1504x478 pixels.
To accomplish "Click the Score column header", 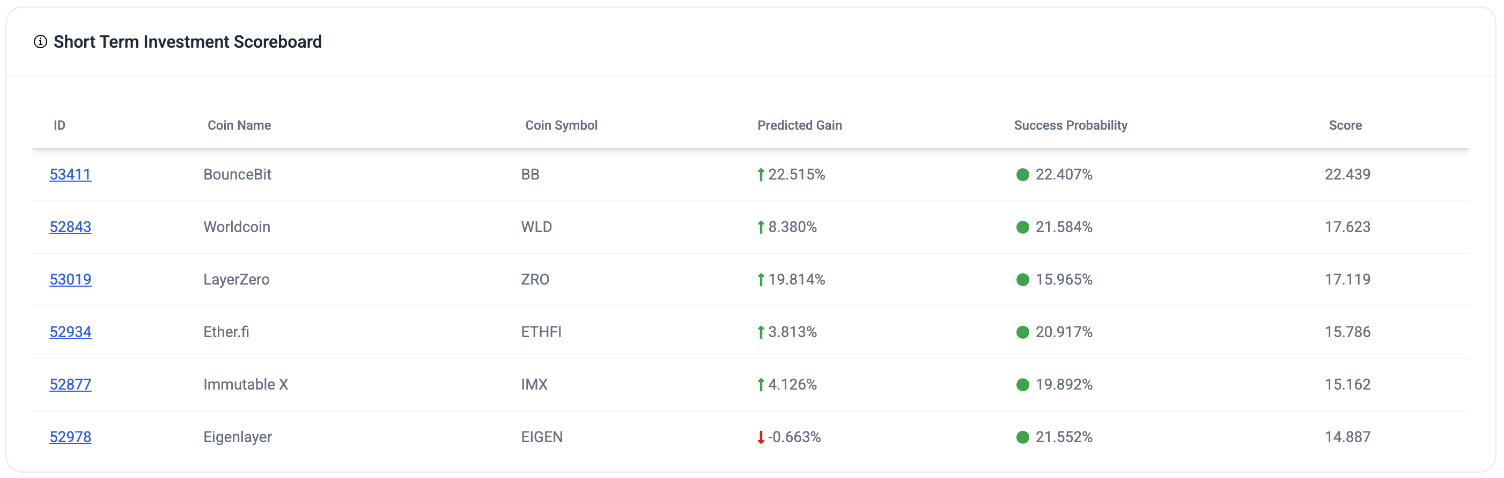I will click(x=1345, y=125).
